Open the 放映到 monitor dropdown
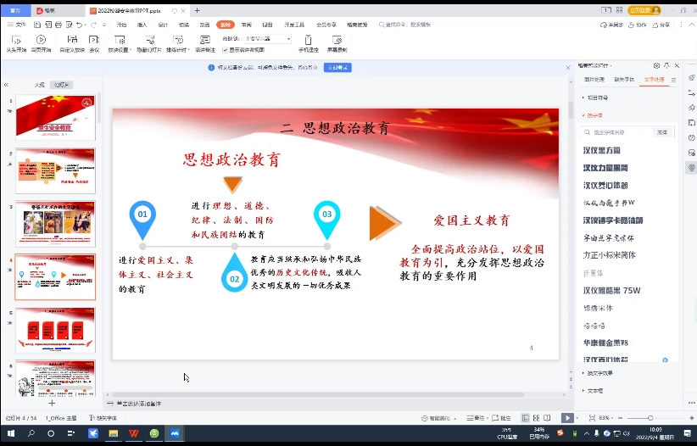 click(266, 39)
